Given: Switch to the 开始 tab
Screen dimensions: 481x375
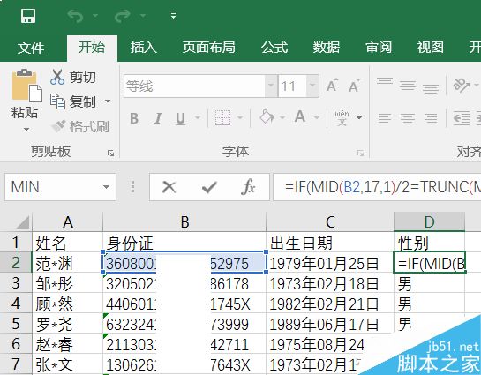Looking at the screenshot, I should pyautogui.click(x=92, y=48).
